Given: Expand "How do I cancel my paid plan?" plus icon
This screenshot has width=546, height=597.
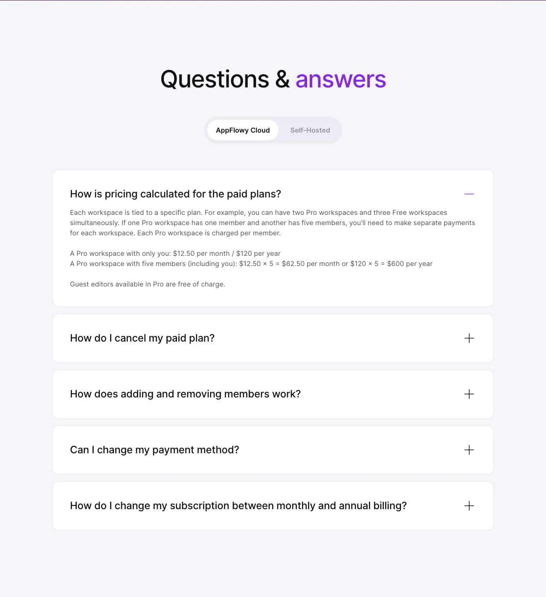Looking at the screenshot, I should coord(469,338).
